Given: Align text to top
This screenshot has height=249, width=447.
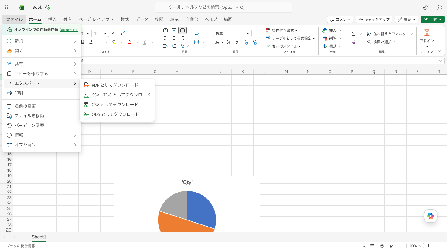Looking at the screenshot, I should point(165,30).
